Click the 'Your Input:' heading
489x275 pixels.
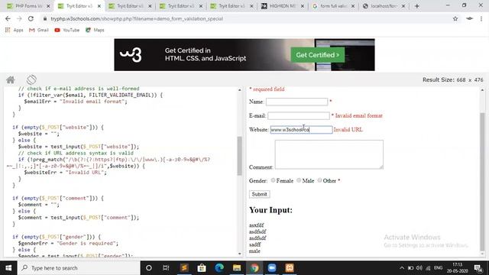[x=270, y=210]
